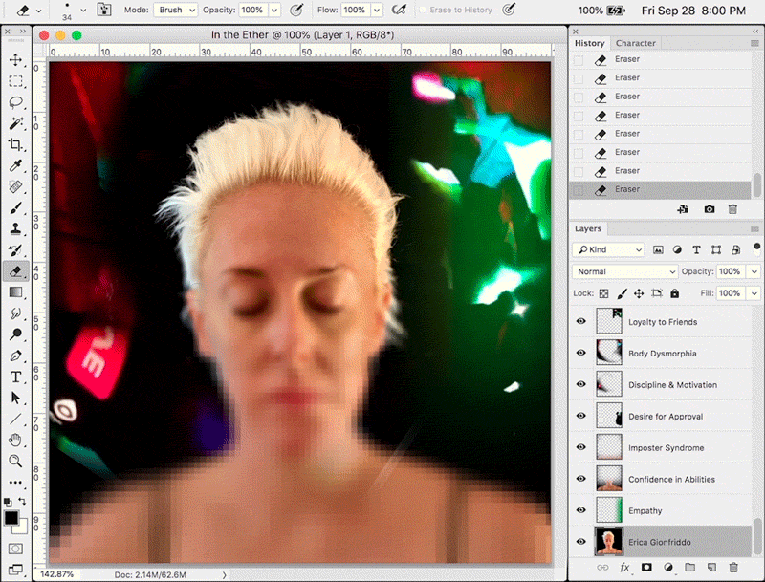Set the background color swatch
Viewport: 765px width, 582px height.
click(21, 528)
